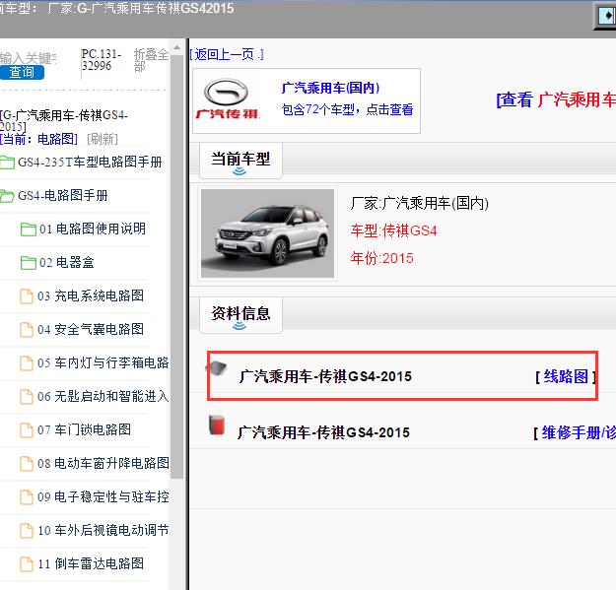Open 11 倒车雷达电路图 document

pyautogui.click(x=82, y=563)
